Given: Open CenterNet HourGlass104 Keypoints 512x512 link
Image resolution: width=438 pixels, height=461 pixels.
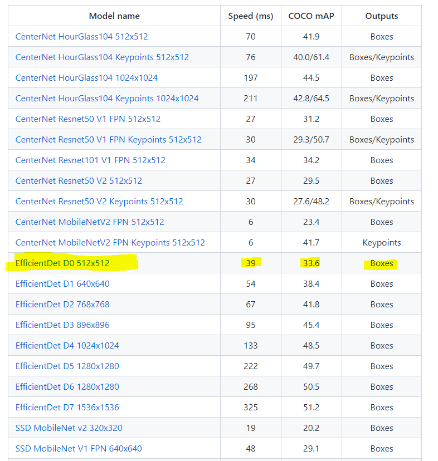Looking at the screenshot, I should pyautogui.click(x=102, y=57).
